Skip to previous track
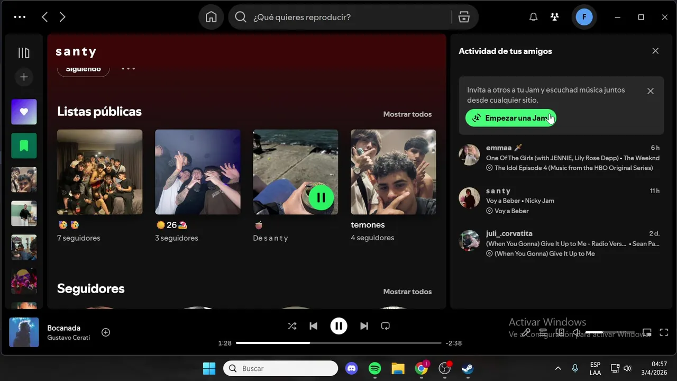The height and width of the screenshot is (381, 677). point(313,326)
